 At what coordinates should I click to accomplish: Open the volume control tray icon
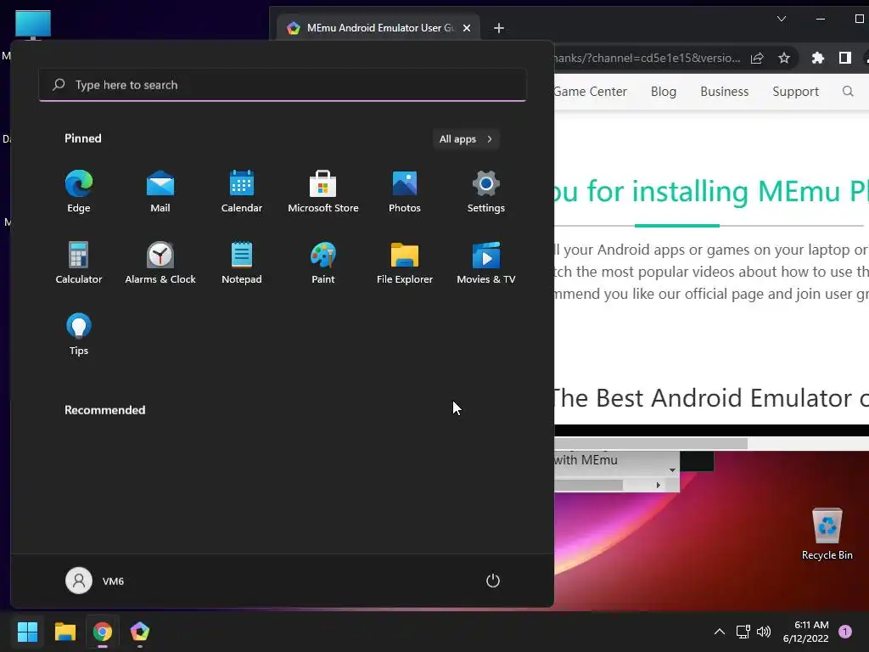(764, 632)
